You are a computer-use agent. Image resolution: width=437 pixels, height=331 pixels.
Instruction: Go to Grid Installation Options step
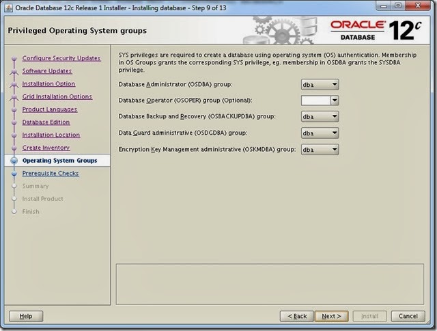point(57,96)
